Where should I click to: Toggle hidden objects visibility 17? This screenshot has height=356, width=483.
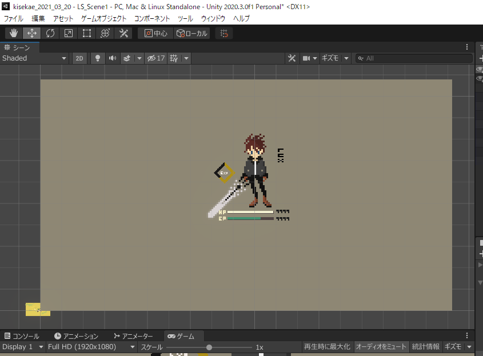(155, 58)
